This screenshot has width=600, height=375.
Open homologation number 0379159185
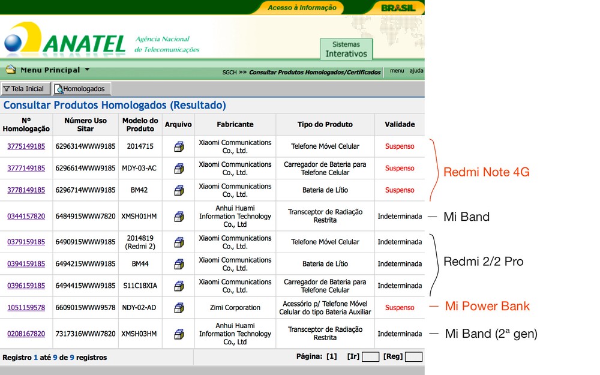click(x=26, y=242)
